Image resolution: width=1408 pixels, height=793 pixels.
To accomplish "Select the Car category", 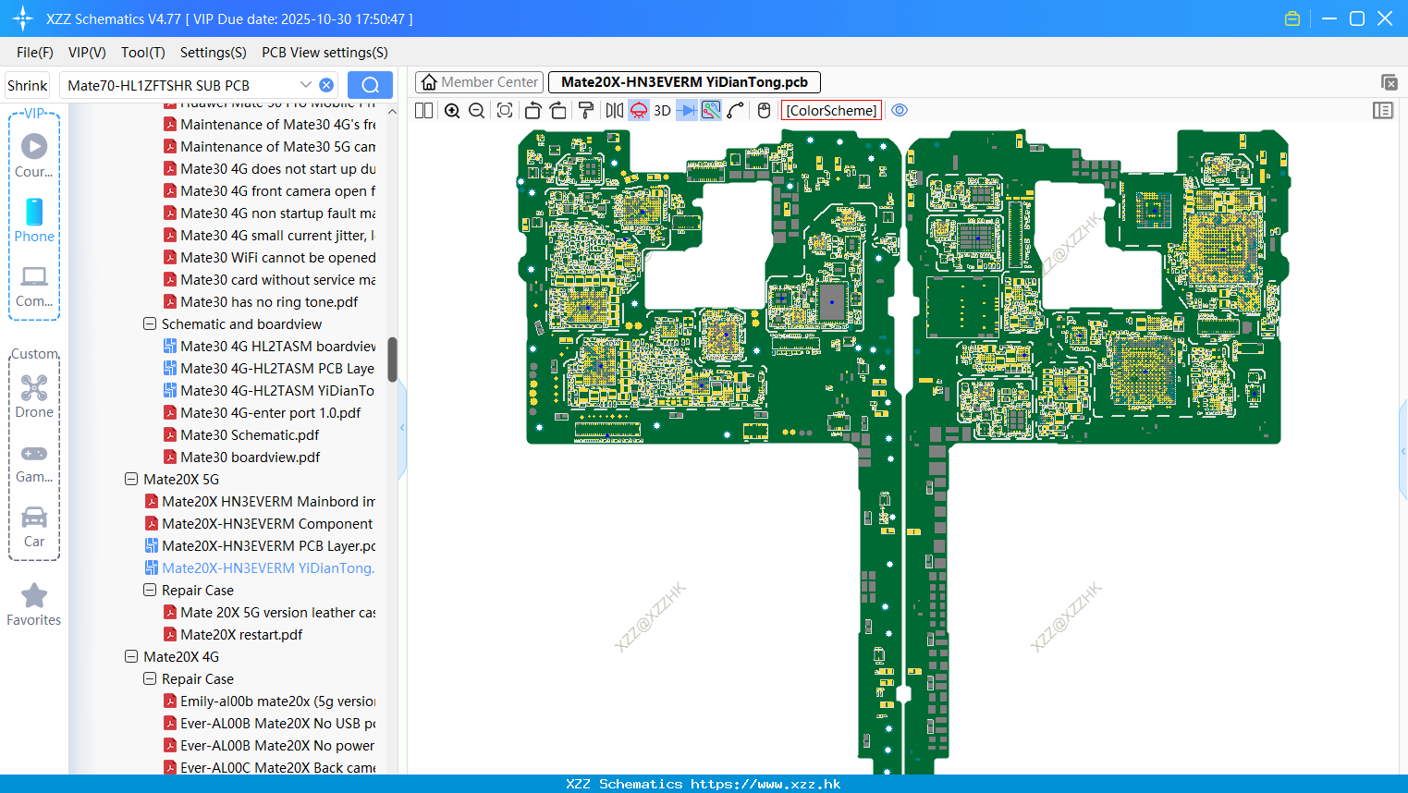I will click(34, 527).
